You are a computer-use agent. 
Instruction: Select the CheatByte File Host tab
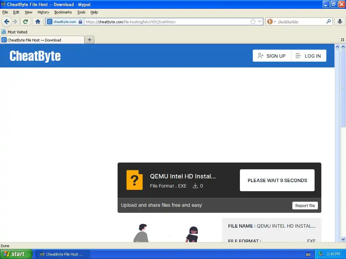click(42, 40)
